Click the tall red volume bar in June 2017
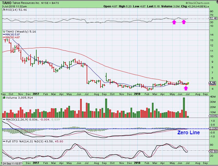The image size is (218, 166). (x=81, y=108)
